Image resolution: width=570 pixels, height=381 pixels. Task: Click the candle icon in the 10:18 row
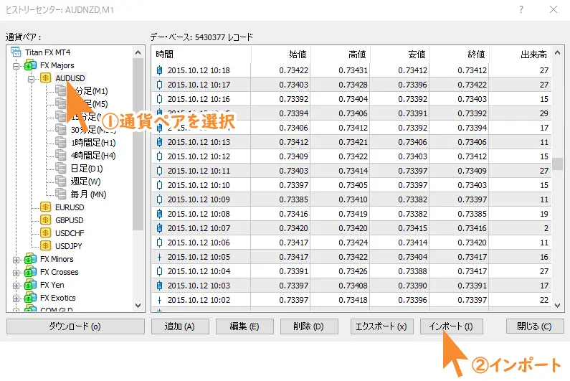coord(160,70)
